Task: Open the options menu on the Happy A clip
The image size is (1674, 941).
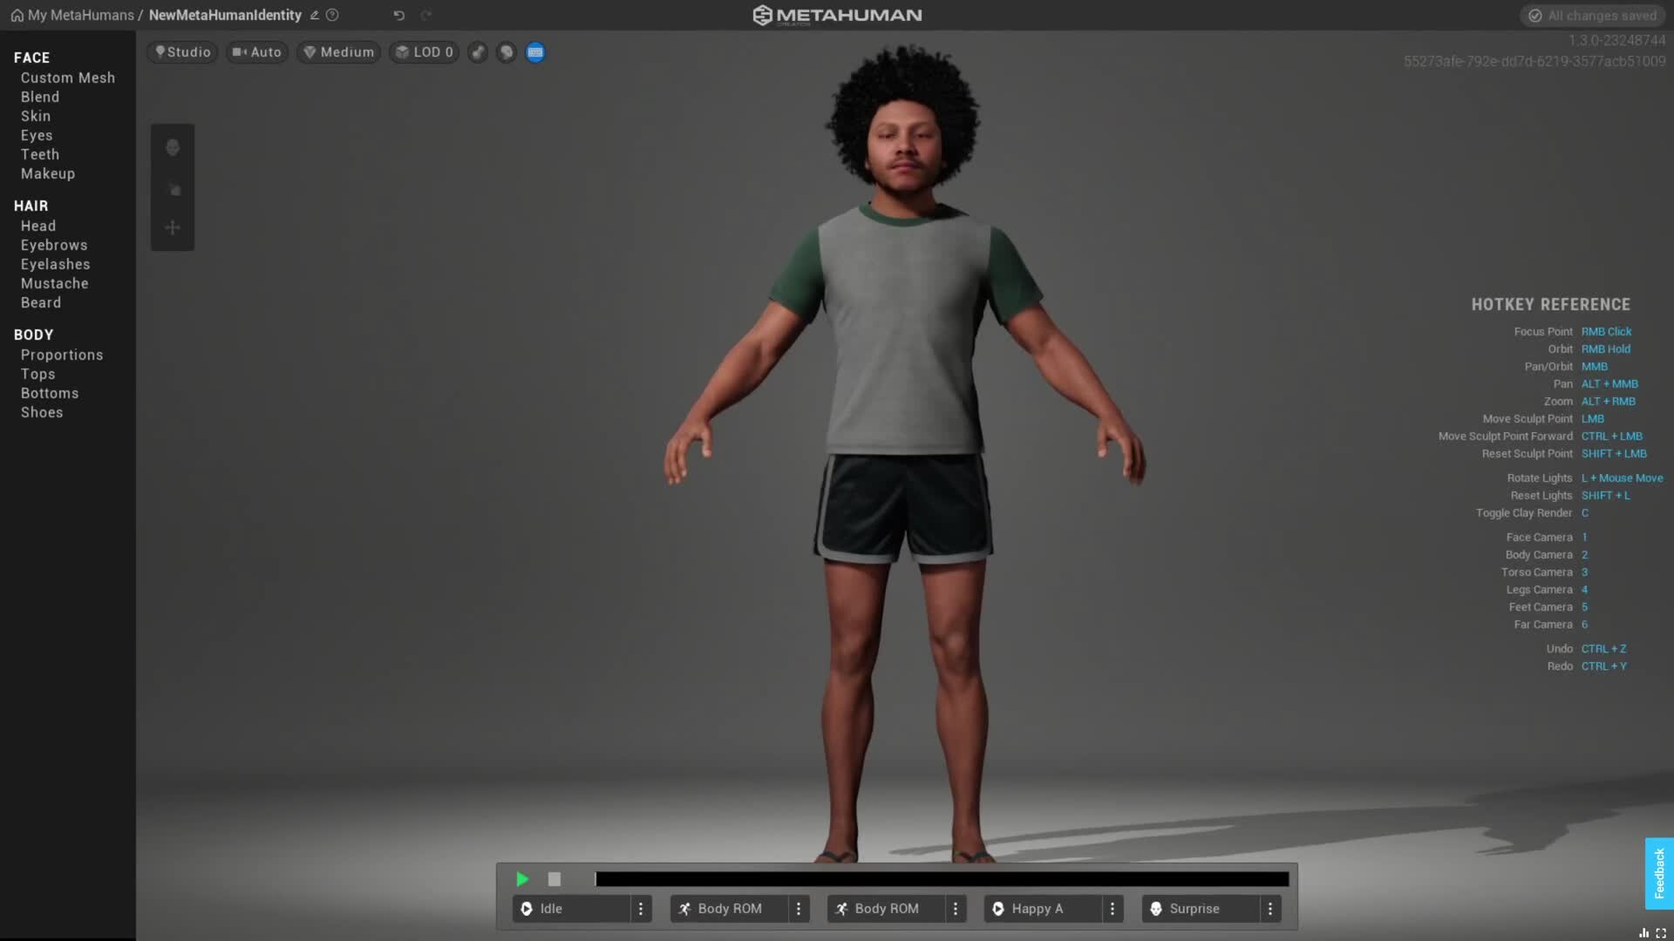Action: point(1113,909)
